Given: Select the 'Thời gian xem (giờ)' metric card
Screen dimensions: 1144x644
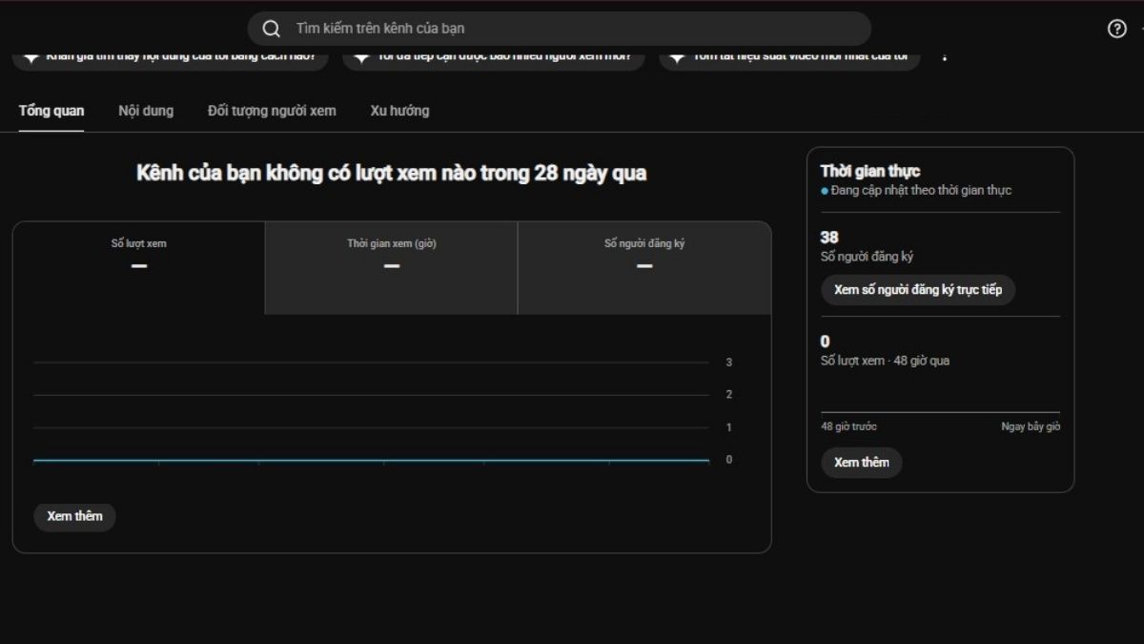Looking at the screenshot, I should [x=392, y=268].
